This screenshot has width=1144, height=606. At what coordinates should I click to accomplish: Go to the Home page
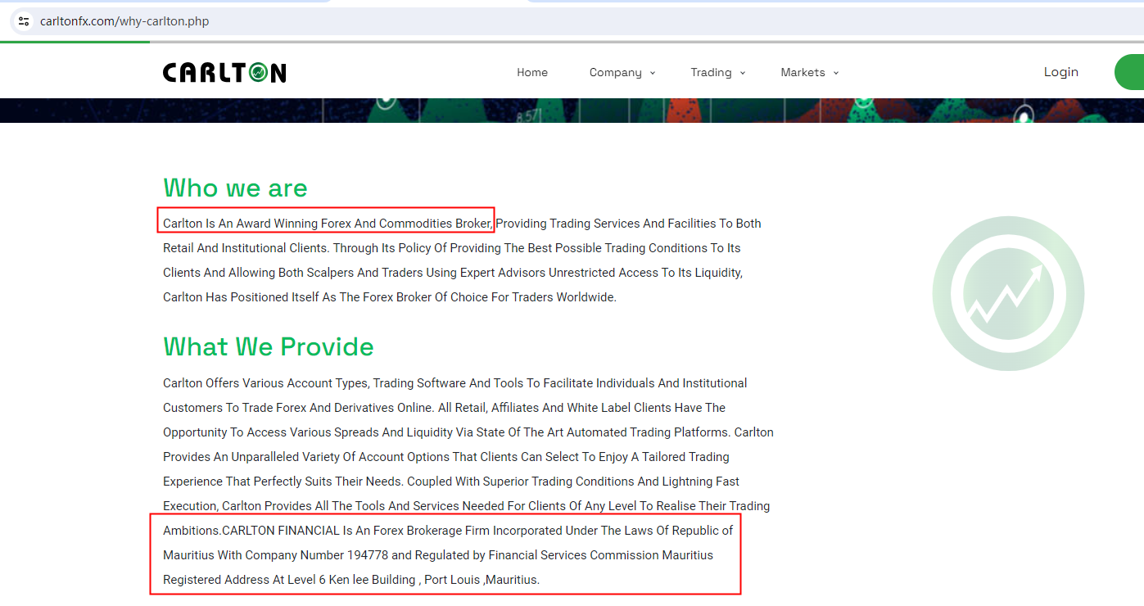[x=531, y=73]
